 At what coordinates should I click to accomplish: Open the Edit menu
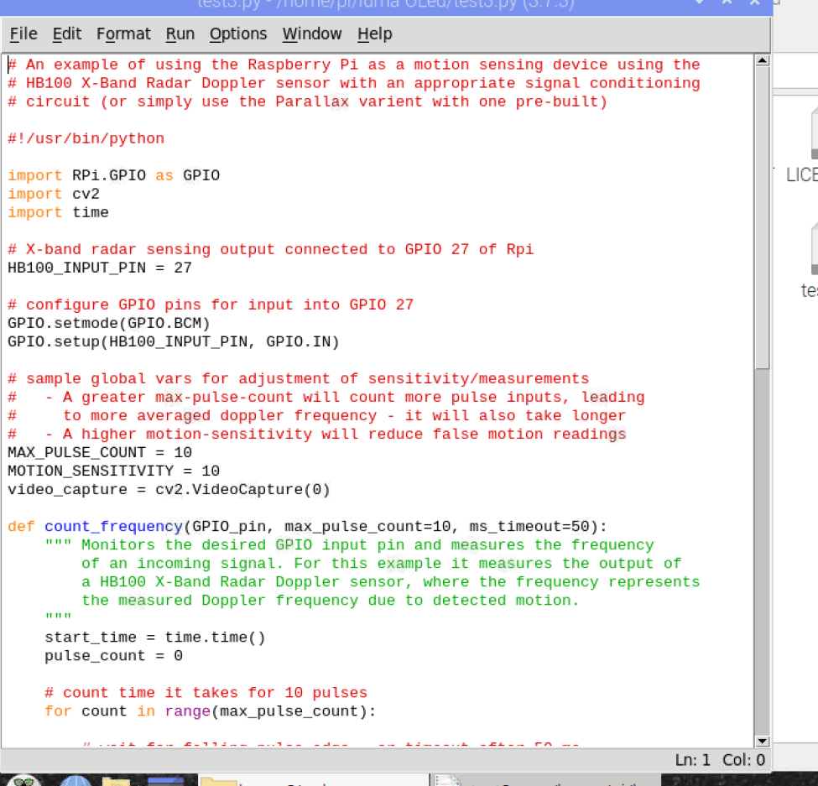[x=67, y=34]
